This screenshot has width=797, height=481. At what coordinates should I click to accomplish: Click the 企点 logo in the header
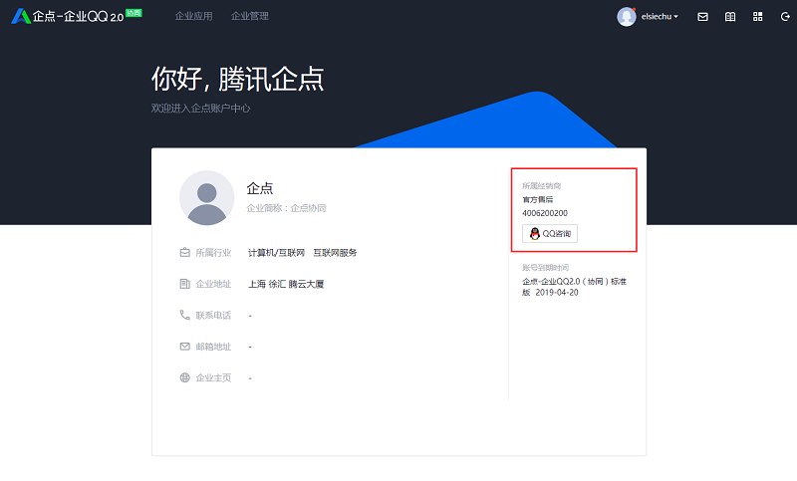point(22,16)
